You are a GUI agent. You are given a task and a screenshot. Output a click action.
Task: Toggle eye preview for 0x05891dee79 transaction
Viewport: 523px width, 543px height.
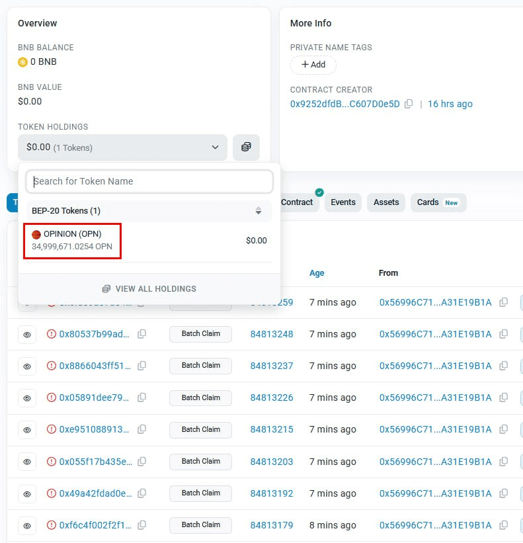(27, 398)
